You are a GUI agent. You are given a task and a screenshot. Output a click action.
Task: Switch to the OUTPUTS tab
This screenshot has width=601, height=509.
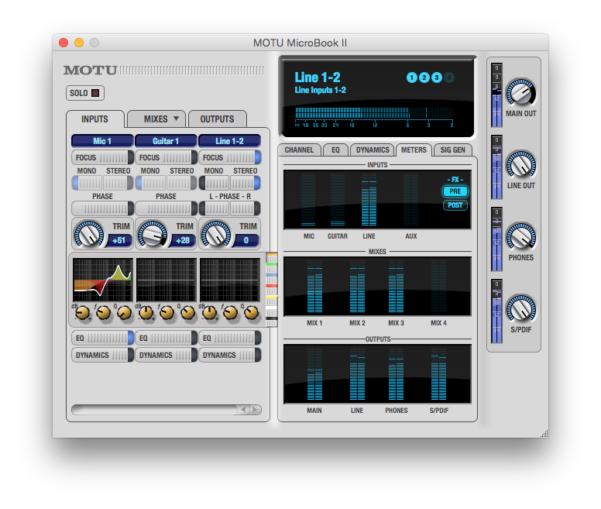coord(217,119)
